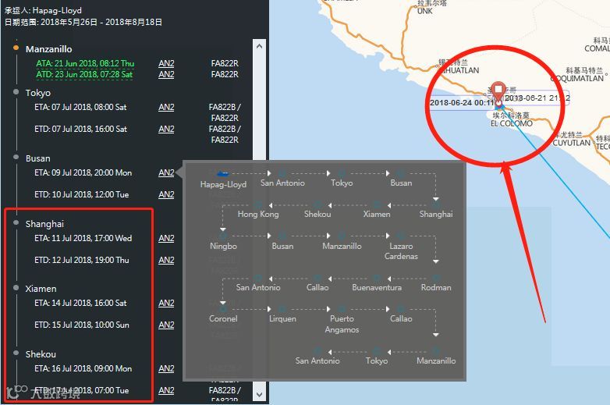Select the Tokyo timeline dot
Viewport: 610px width, 405px height.
tap(16, 92)
